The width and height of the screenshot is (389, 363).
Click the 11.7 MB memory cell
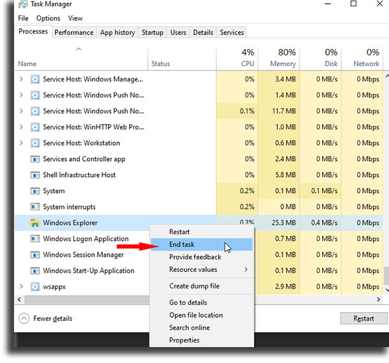pos(279,111)
